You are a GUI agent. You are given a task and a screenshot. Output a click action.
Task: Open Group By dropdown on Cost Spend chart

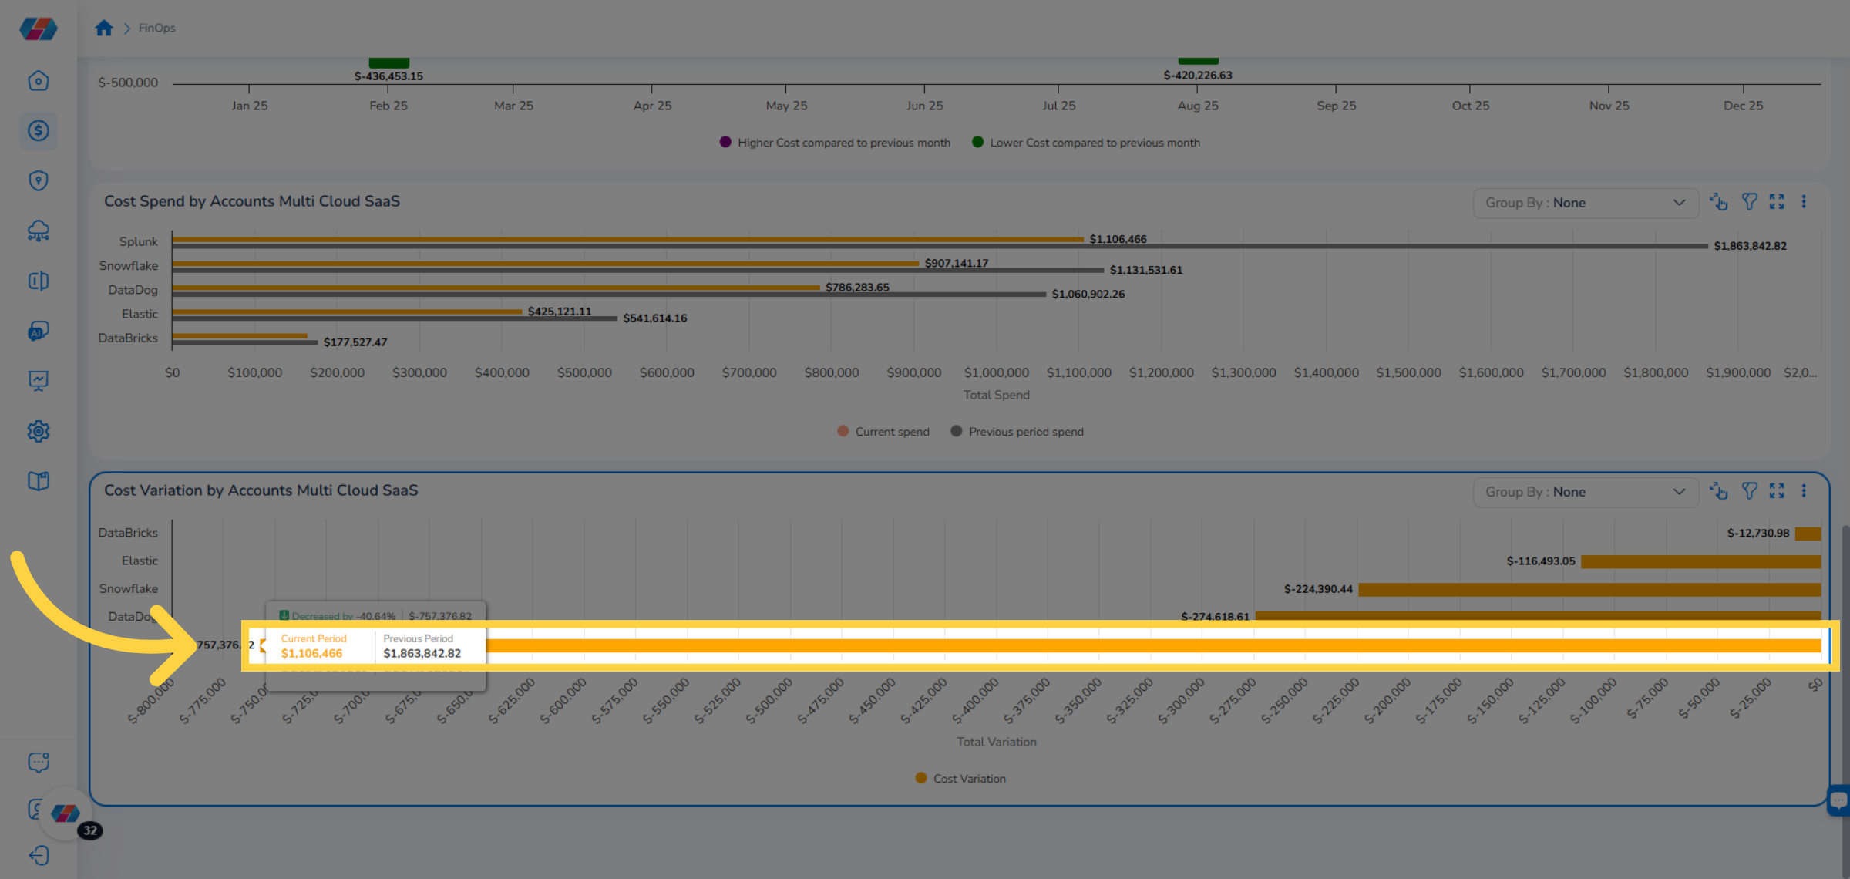pyautogui.click(x=1585, y=203)
